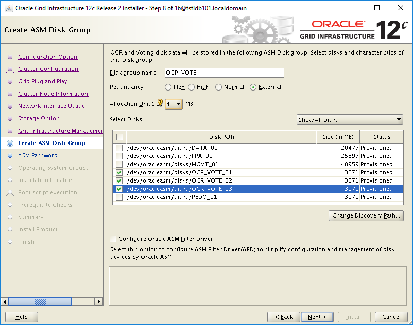Check the REDO_01 disk checkbox

click(x=119, y=197)
